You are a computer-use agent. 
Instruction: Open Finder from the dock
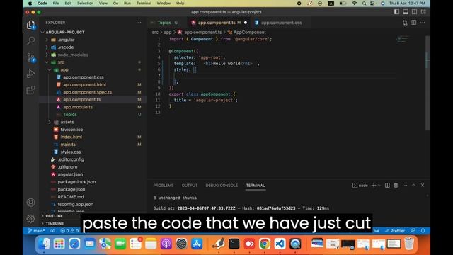44,244
